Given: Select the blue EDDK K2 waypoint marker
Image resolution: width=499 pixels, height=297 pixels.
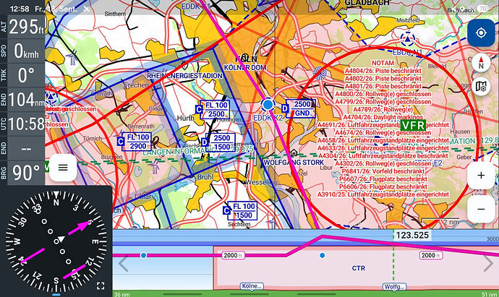Looking at the screenshot, I should tap(268, 104).
